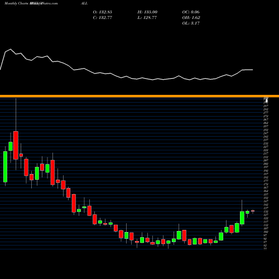
Task: Select the high price label H: 135.00
Action: pos(147,12)
